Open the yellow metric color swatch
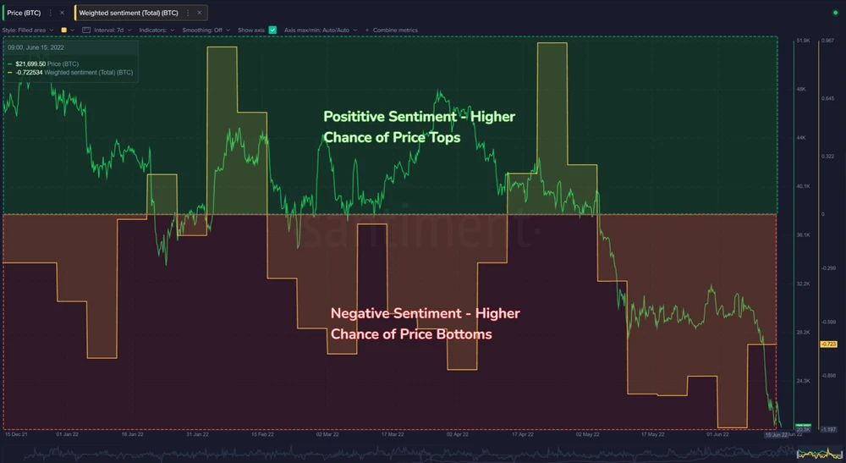The height and width of the screenshot is (463, 846). [x=63, y=30]
